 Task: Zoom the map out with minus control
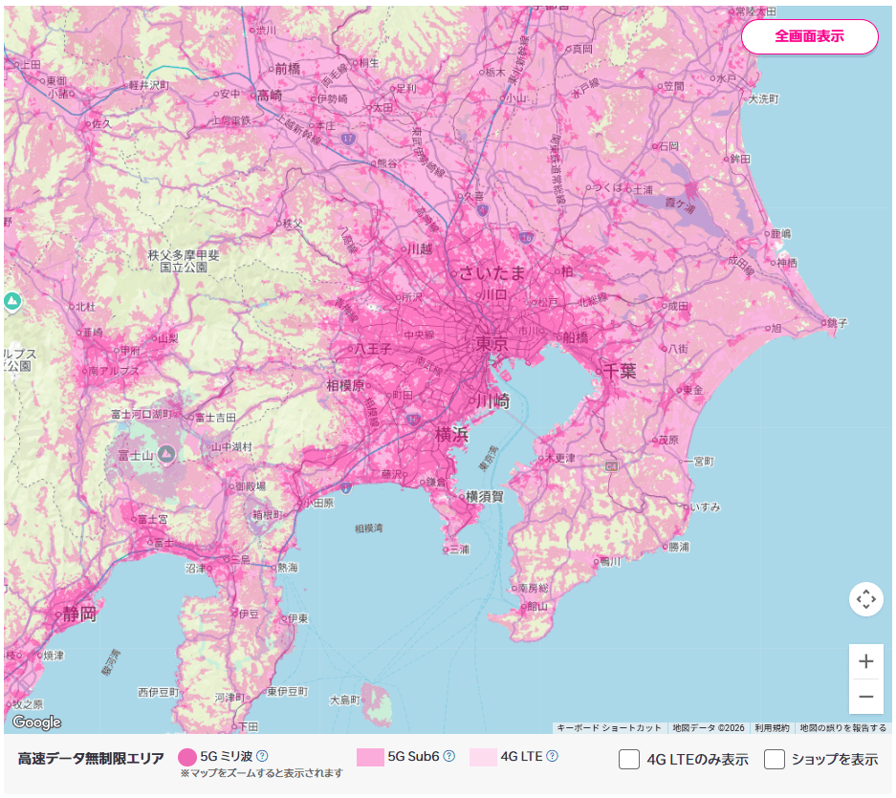coord(866,699)
